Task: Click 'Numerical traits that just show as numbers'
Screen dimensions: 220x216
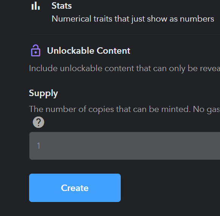Action: coord(133,19)
